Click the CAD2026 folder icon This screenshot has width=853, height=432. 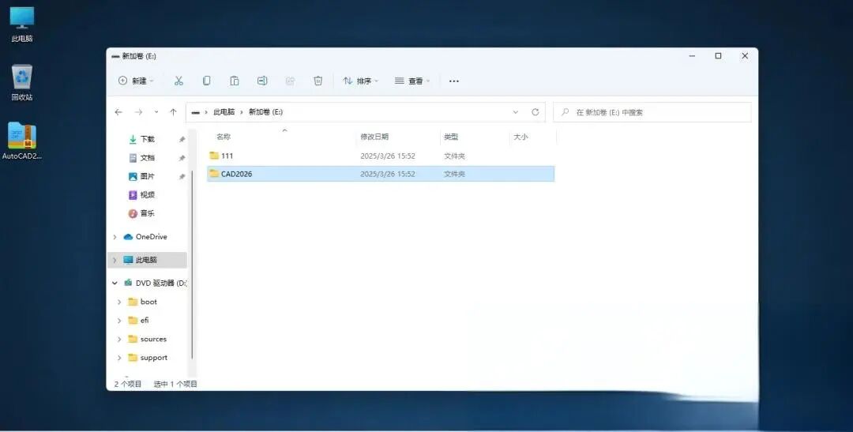(214, 174)
